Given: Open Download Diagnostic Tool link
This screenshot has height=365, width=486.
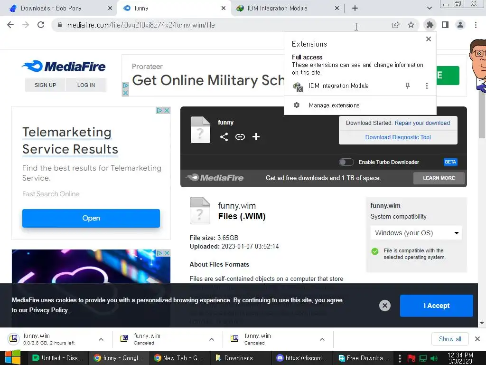Looking at the screenshot, I should click(x=398, y=137).
